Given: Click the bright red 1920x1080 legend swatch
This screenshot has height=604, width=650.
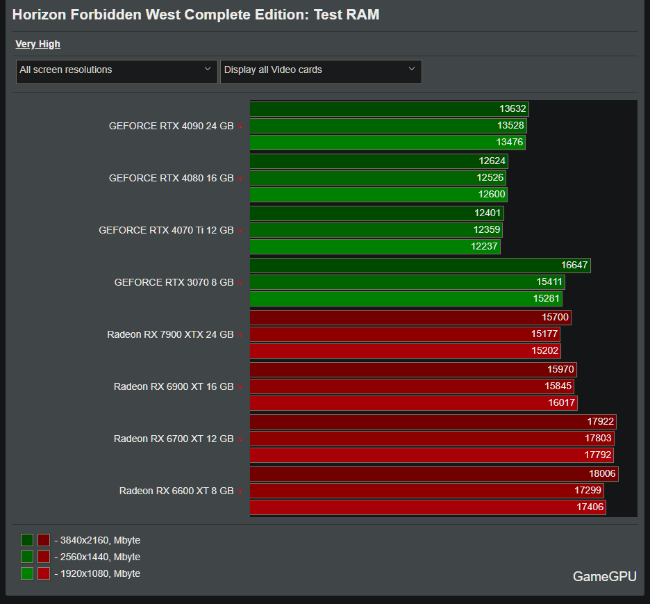Looking at the screenshot, I should pos(44,573).
